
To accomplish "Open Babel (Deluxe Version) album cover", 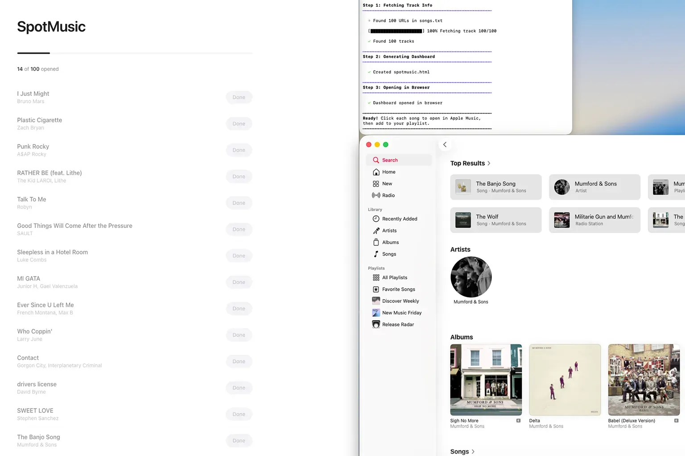I will [x=644, y=380].
